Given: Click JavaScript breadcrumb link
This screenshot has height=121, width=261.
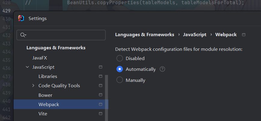Looking at the screenshot, I should click(195, 35).
